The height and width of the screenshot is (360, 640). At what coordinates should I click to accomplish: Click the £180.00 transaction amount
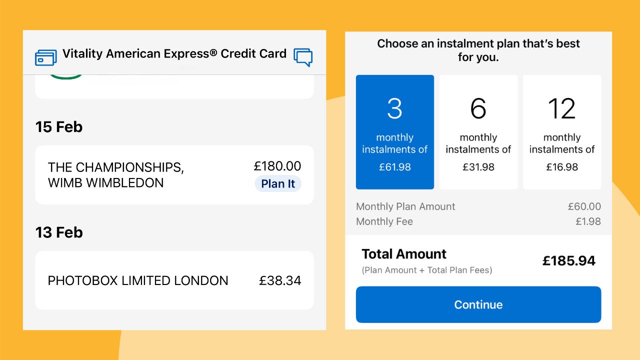[277, 166]
